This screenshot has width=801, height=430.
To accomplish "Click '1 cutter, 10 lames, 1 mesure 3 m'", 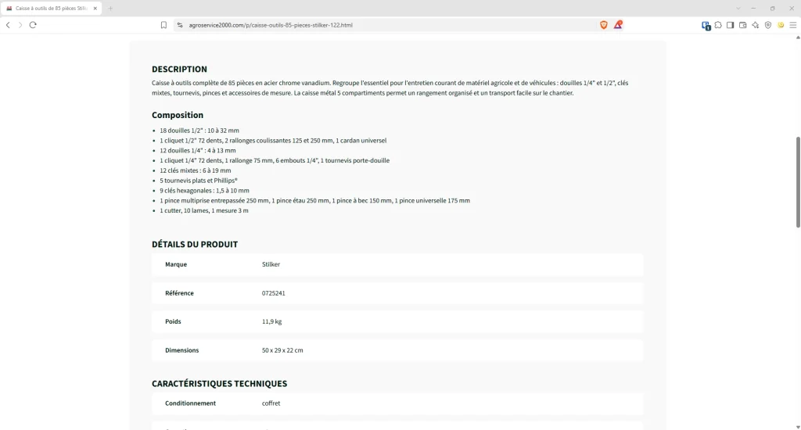I will 204,210.
